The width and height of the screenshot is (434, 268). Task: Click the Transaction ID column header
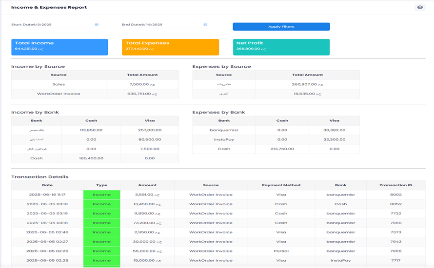click(396, 185)
